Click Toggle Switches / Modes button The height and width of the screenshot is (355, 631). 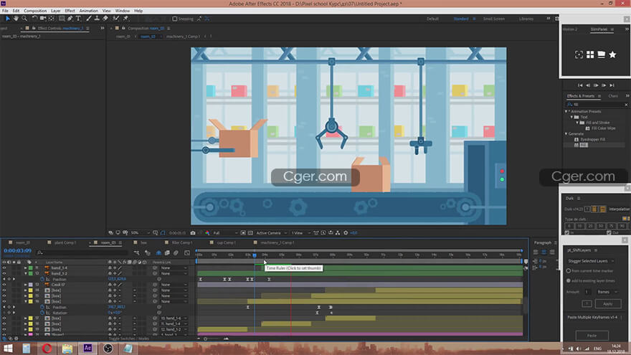[129, 339]
